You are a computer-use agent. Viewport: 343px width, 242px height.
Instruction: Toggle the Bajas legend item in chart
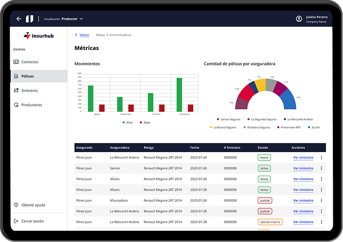144,123
